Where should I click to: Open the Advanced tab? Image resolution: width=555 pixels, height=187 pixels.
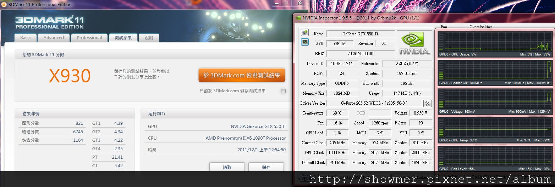click(54, 38)
